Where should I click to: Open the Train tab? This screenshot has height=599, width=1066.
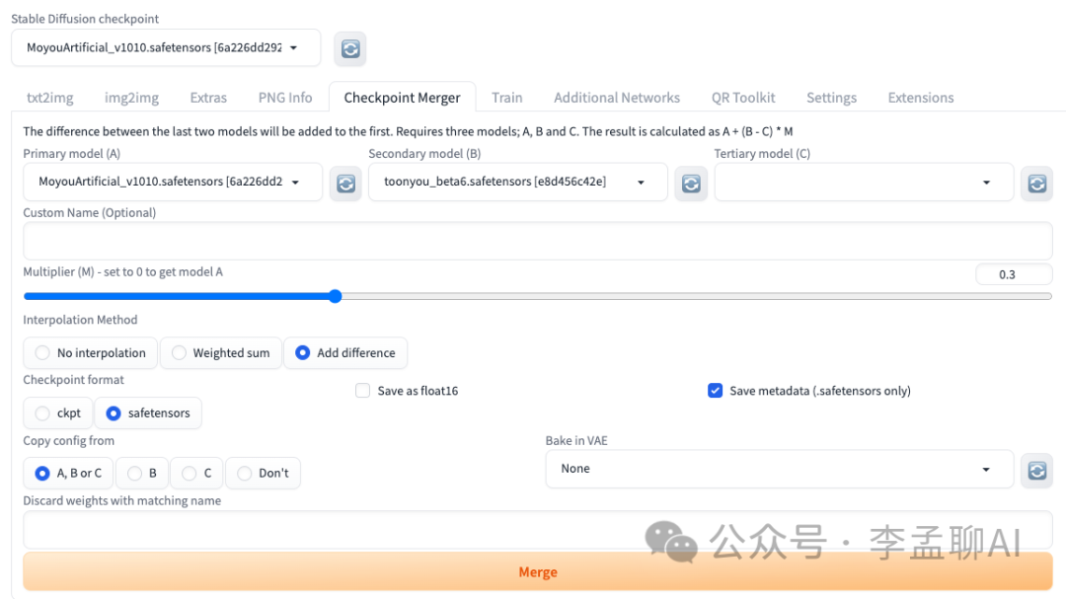pos(507,98)
